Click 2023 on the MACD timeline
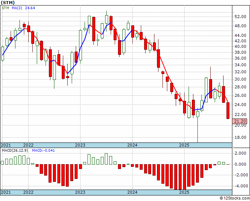Image resolution: width=250 pixels, height=201 pixels. (x=80, y=192)
